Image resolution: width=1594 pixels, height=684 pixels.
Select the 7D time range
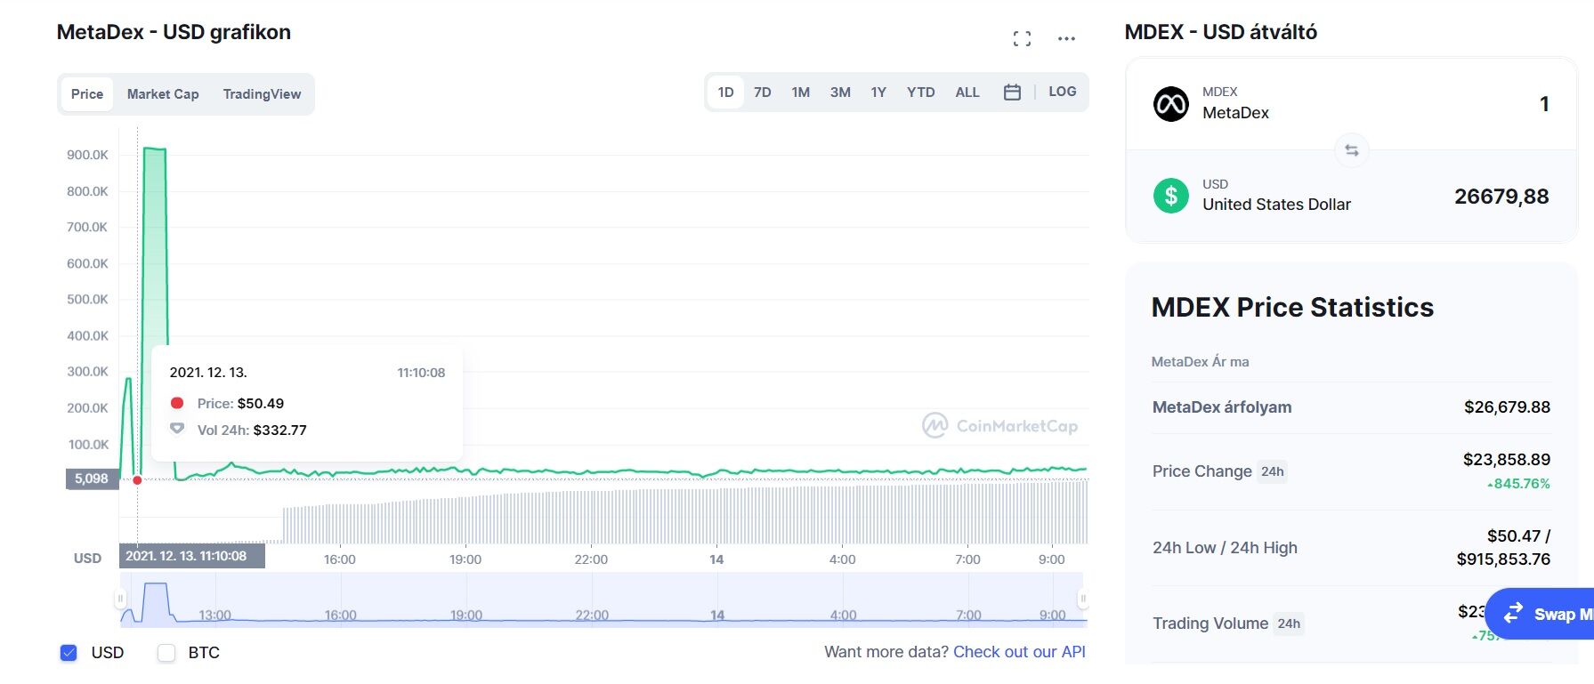click(x=762, y=93)
